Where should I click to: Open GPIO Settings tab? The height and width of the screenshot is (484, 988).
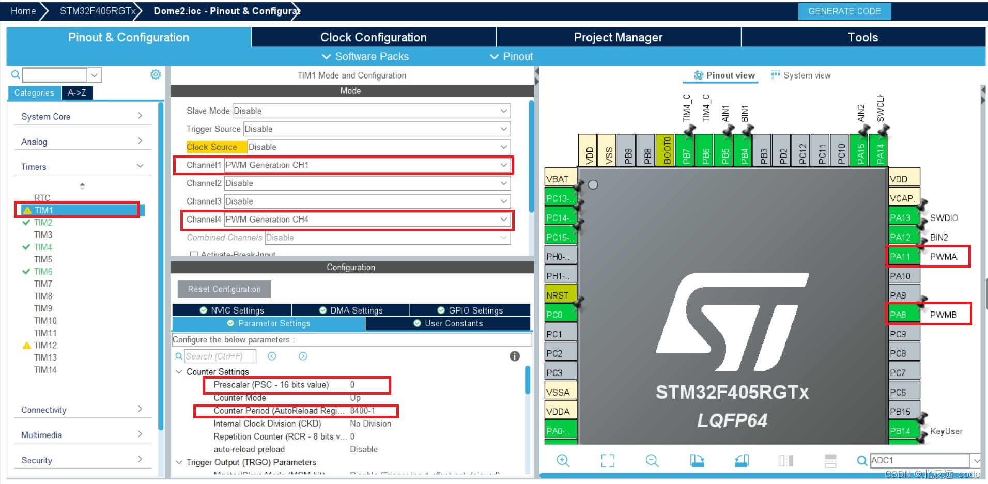(x=470, y=310)
